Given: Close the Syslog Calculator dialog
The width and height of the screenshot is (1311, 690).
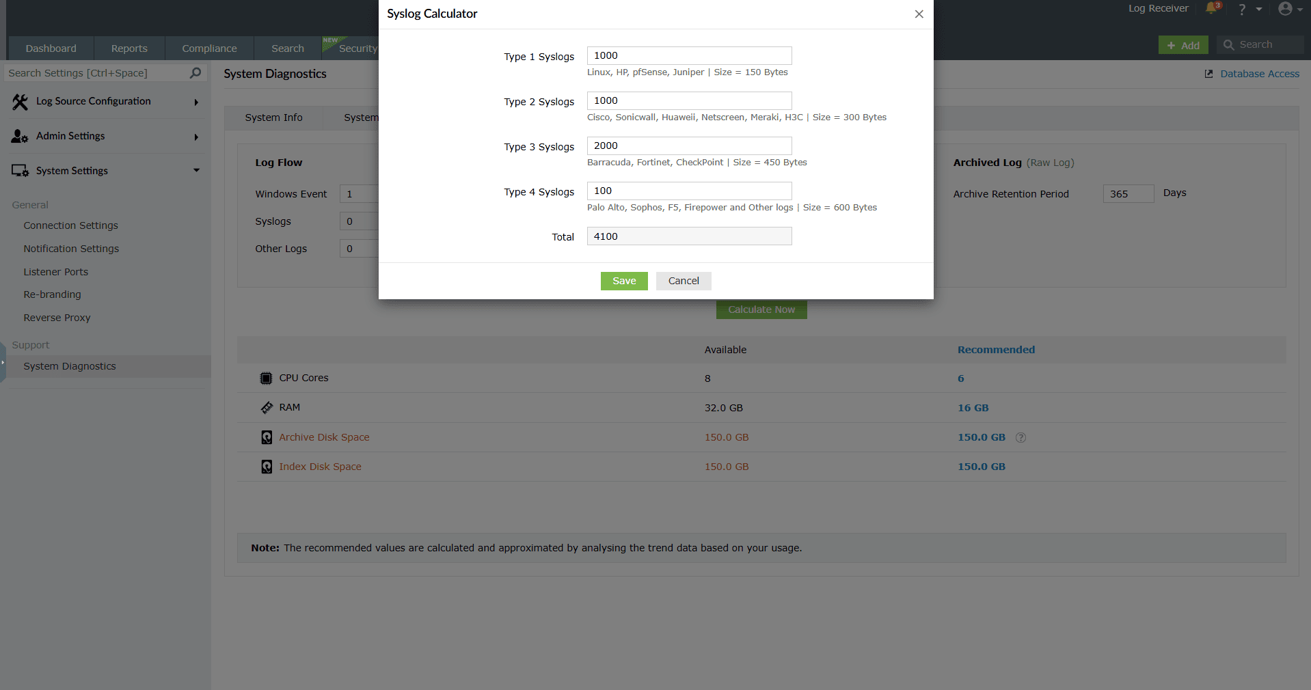Looking at the screenshot, I should click(919, 14).
